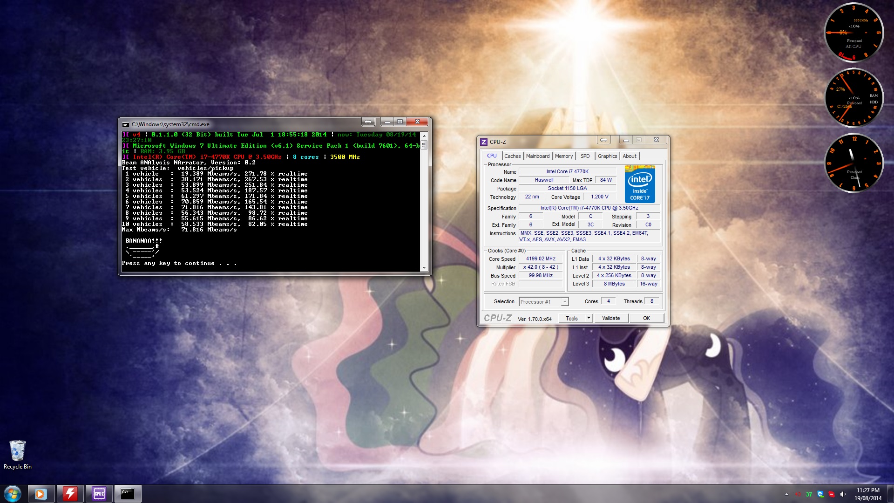This screenshot has width=894, height=503.
Task: Click the red 43 temperature tray icon
Action: tap(798, 494)
